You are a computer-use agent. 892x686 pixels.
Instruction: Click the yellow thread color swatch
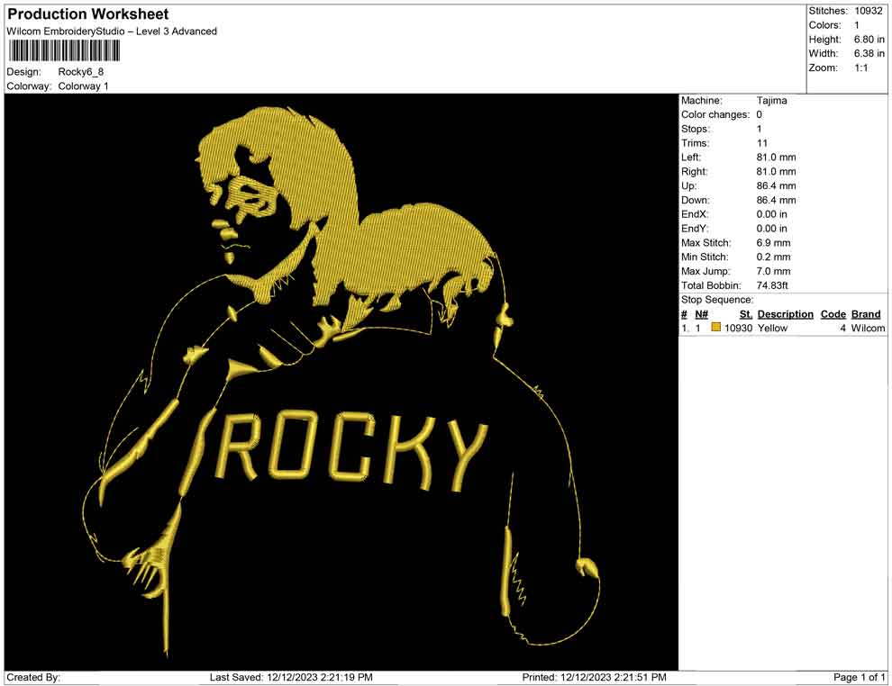[x=715, y=327]
